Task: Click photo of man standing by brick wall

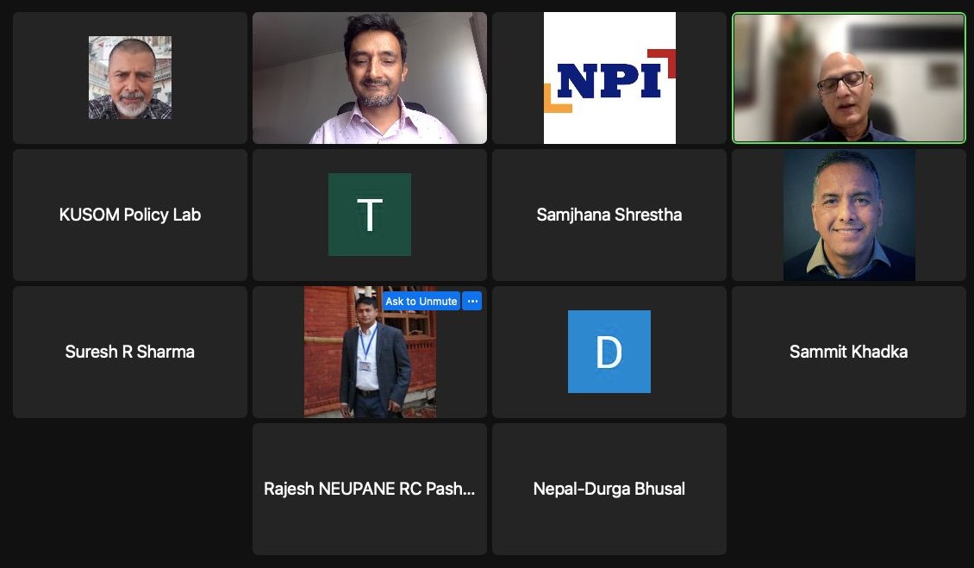Action: [370, 352]
